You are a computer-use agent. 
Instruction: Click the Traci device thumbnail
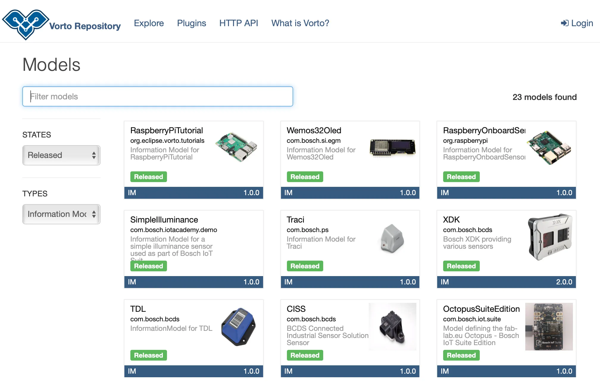click(x=392, y=238)
